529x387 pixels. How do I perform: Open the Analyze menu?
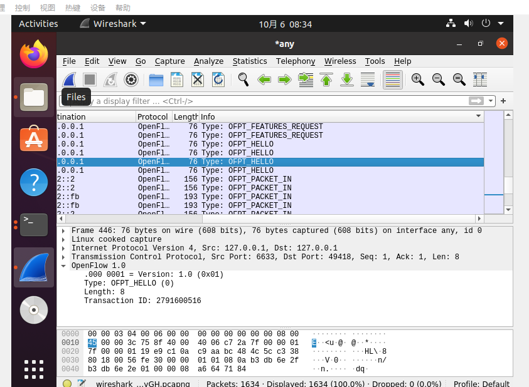208,61
